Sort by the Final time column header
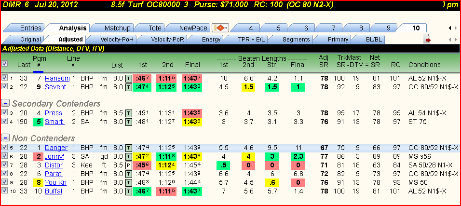 pos(192,65)
